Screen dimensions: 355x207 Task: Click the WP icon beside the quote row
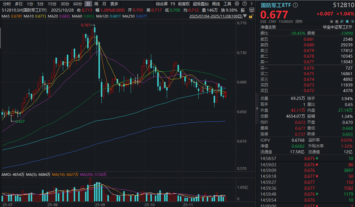[x=251, y=10]
